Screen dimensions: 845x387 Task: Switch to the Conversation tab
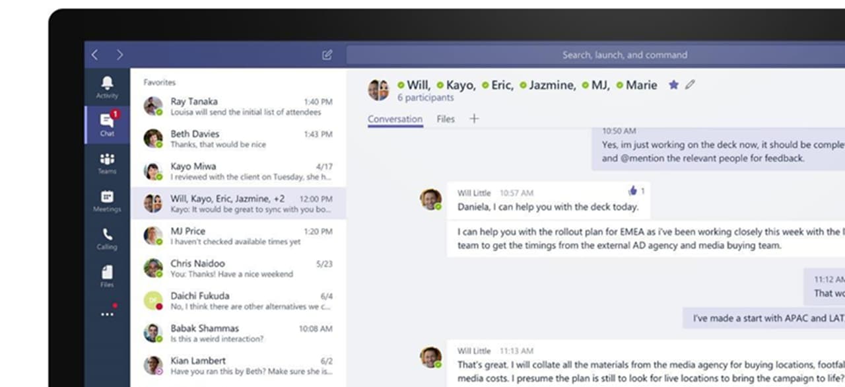click(395, 119)
